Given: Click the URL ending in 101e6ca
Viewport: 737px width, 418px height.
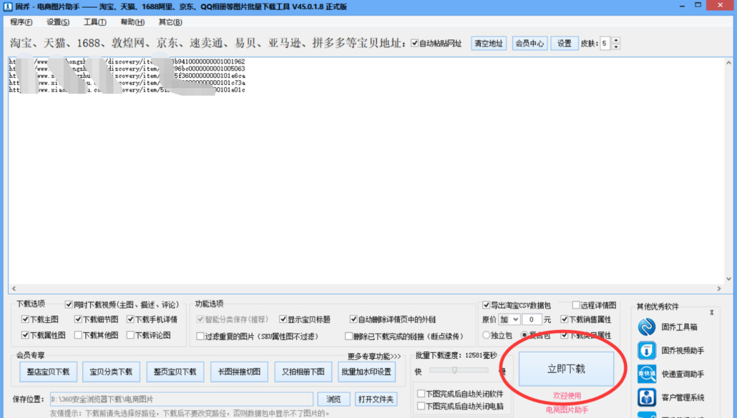Looking at the screenshot, I should click(x=127, y=76).
